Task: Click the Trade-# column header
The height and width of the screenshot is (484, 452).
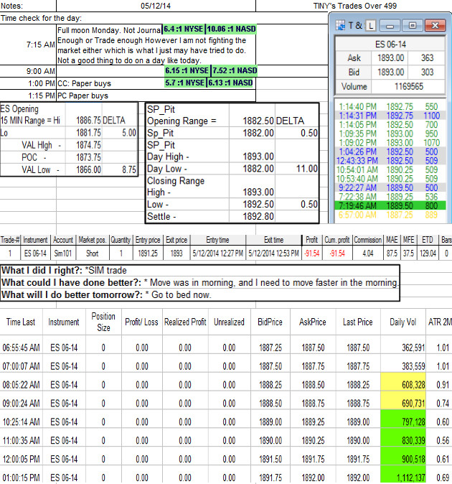Action: (x=10, y=240)
